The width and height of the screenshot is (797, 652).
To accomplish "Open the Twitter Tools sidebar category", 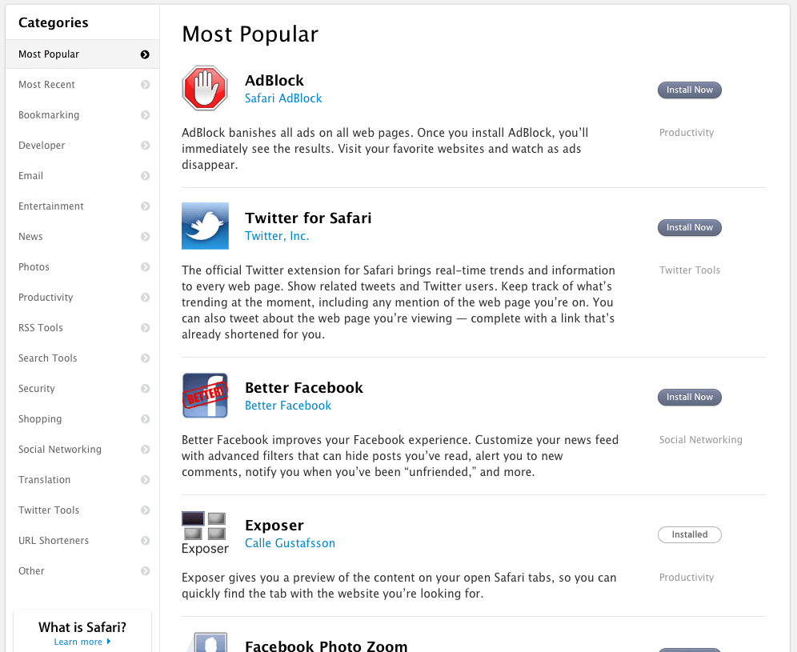I will [82, 510].
